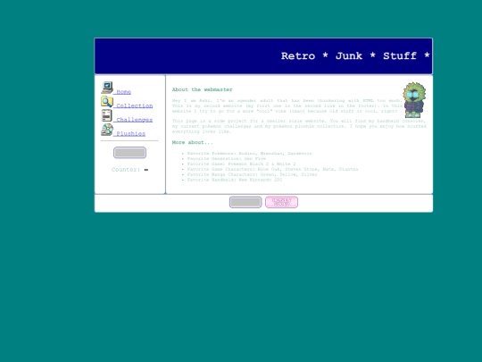Click the "Favorite Pokemons" list item

coord(249,154)
